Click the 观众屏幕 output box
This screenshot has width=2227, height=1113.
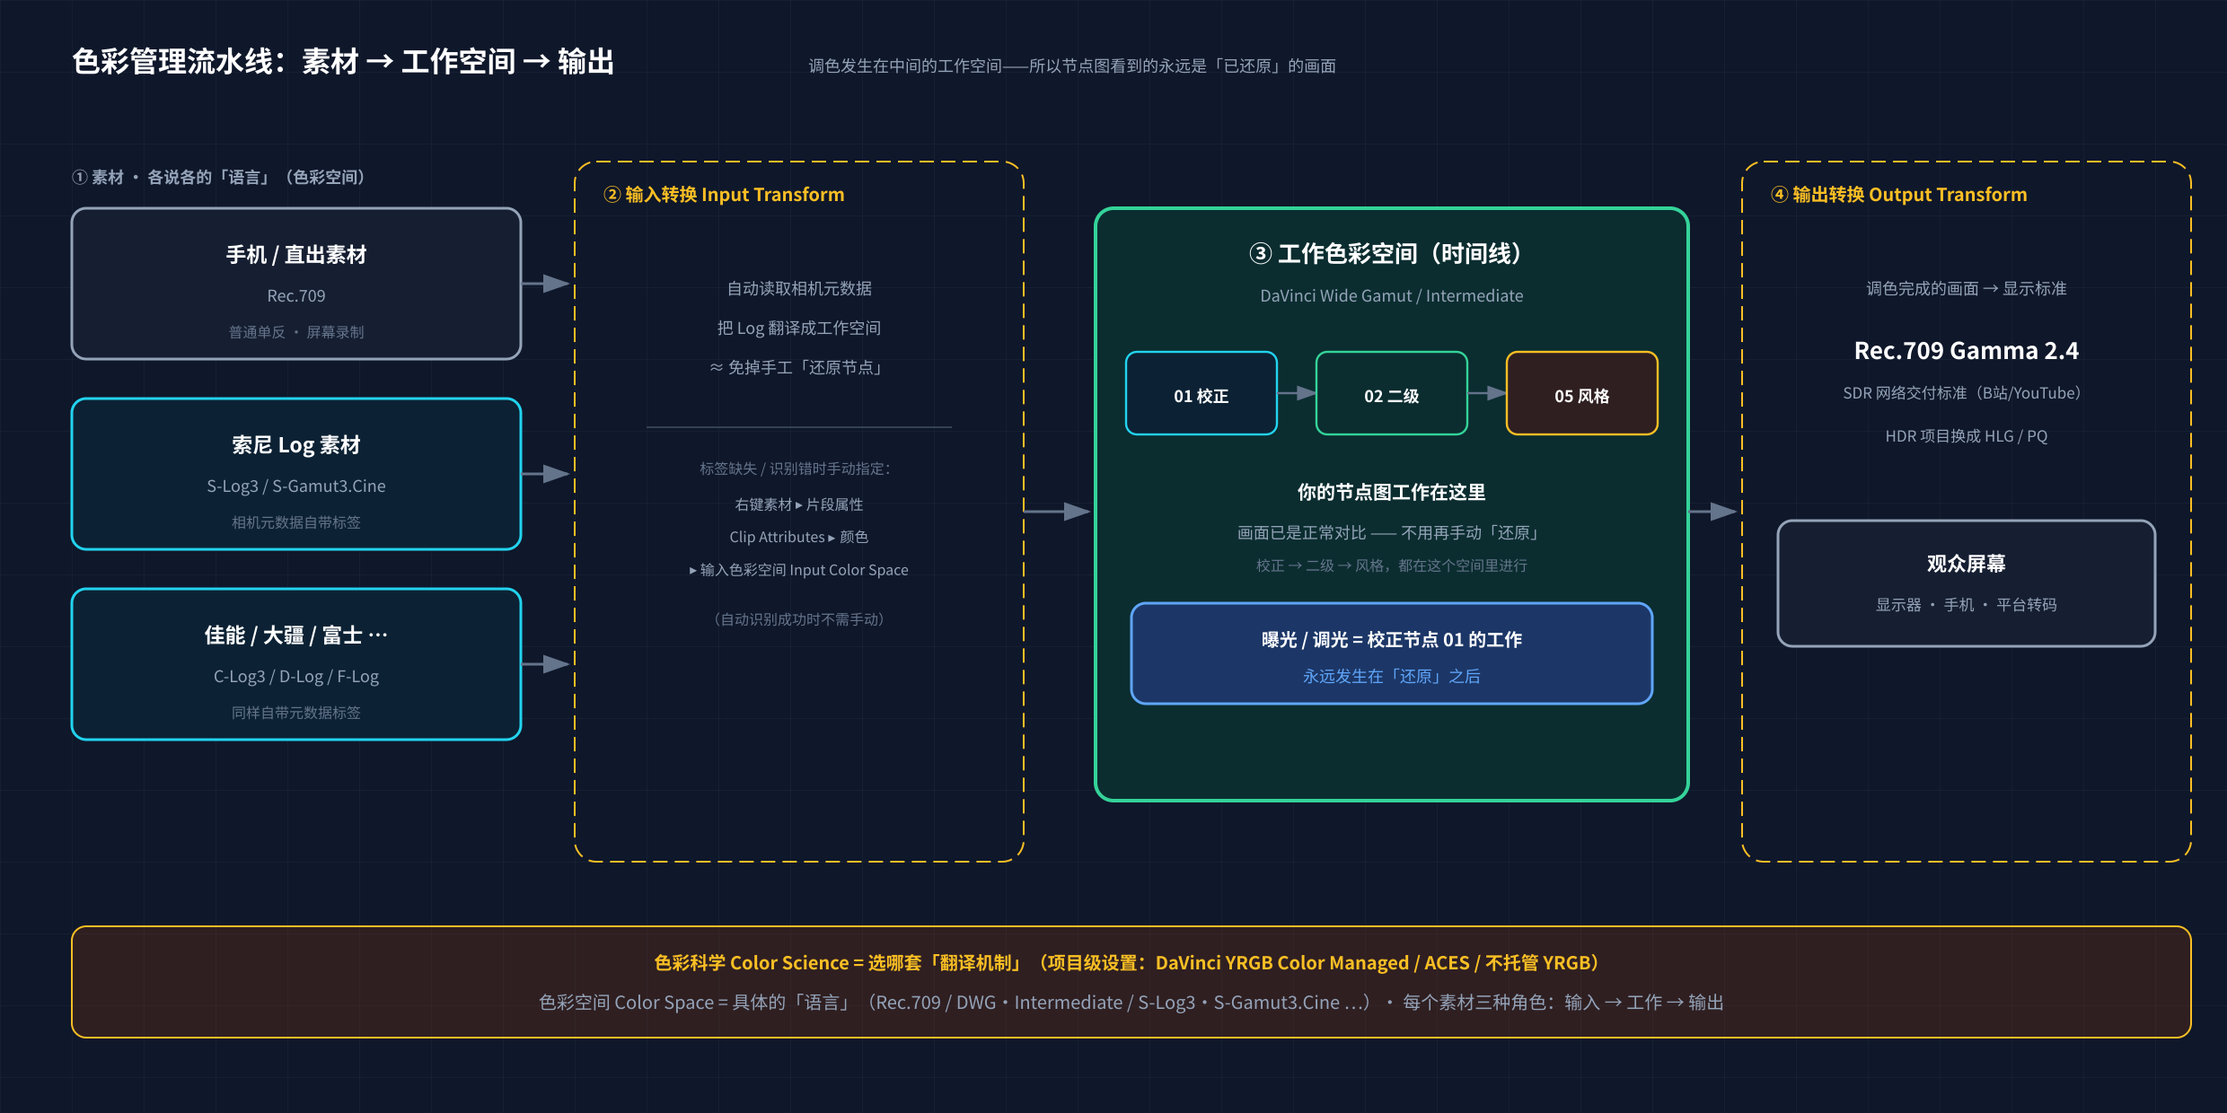point(1967,583)
